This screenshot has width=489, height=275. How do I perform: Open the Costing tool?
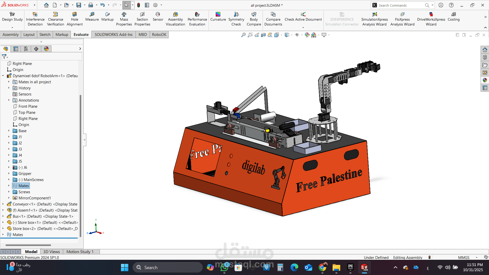tap(454, 17)
